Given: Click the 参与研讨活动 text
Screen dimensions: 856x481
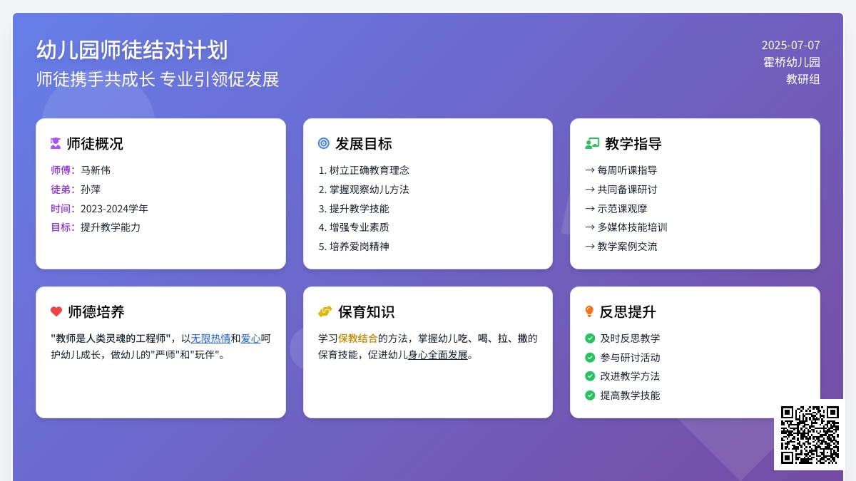Looking at the screenshot, I should click(630, 358).
